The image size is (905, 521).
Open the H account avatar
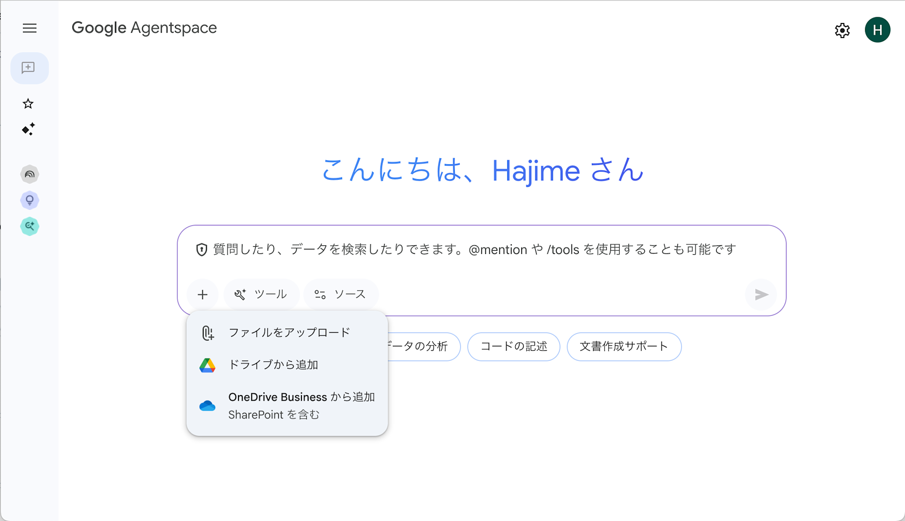(x=877, y=30)
